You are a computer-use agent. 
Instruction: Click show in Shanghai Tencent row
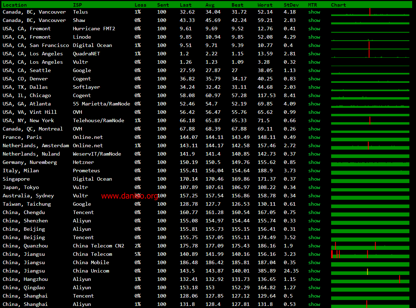pyautogui.click(x=314, y=296)
